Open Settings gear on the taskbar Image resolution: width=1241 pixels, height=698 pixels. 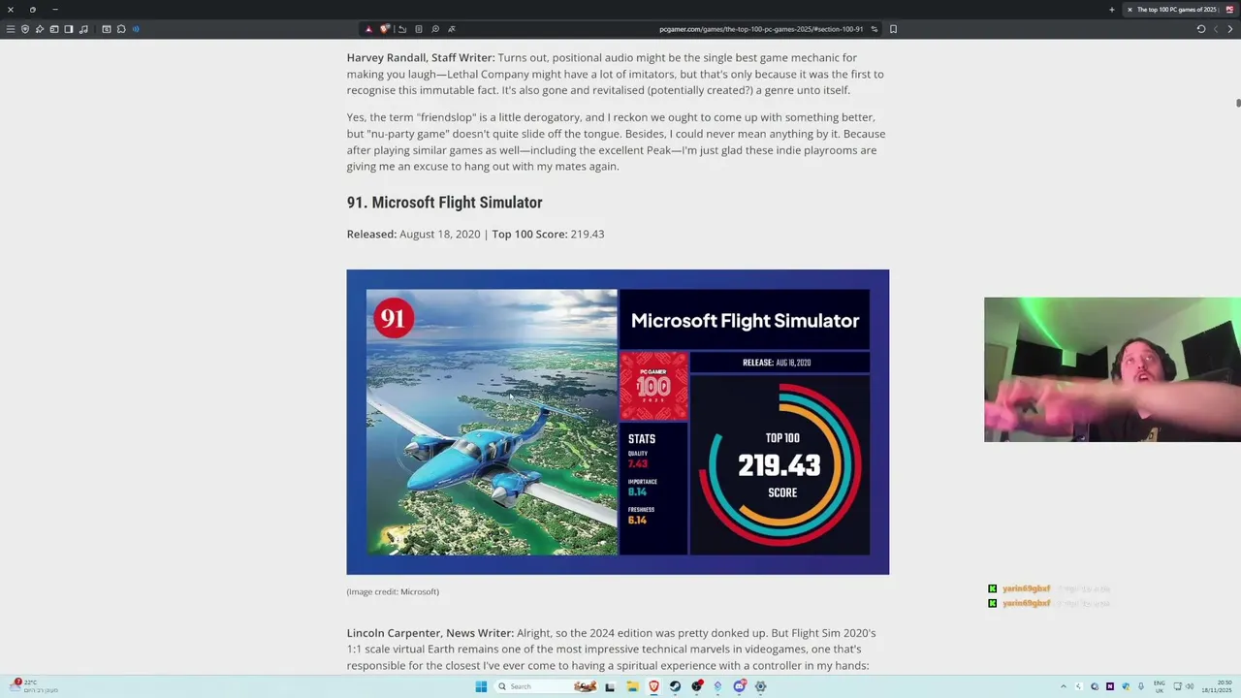point(760,686)
